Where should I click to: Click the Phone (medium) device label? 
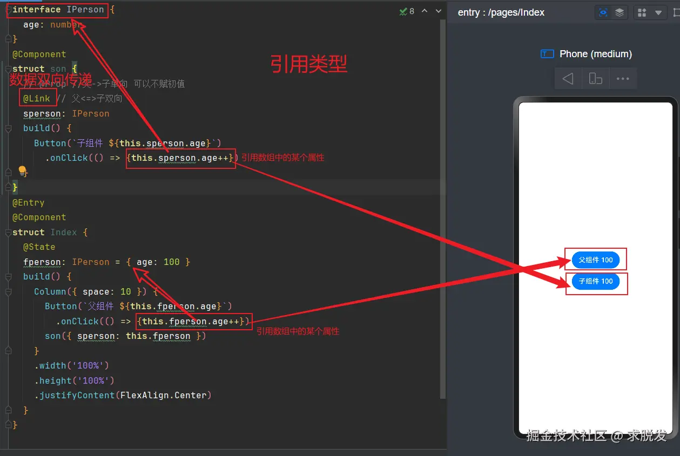pyautogui.click(x=596, y=54)
